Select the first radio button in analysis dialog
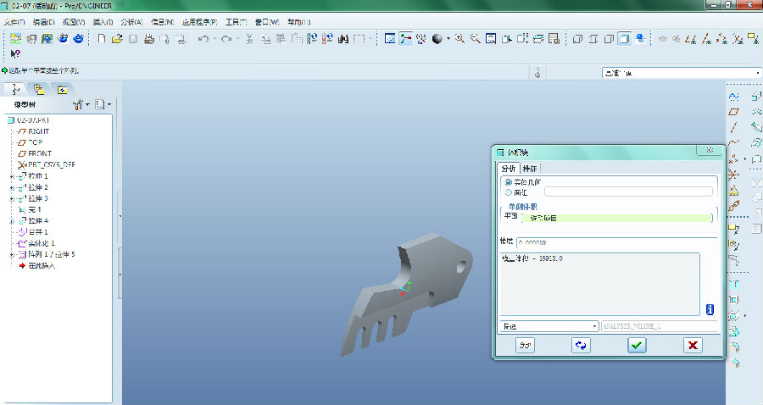 pyautogui.click(x=508, y=182)
